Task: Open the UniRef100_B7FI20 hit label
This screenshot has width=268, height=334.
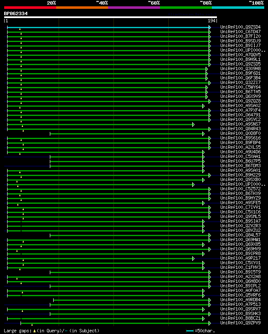Action: [240, 36]
